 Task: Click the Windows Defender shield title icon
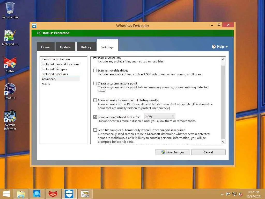(34, 26)
